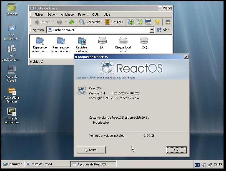Screen dimensions: 226x171
Task: Click the Auteurs button
Action: (x=91, y=150)
